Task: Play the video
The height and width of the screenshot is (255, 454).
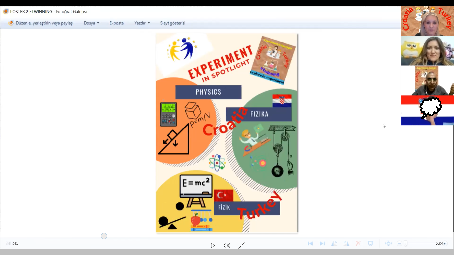Action: tap(213, 246)
